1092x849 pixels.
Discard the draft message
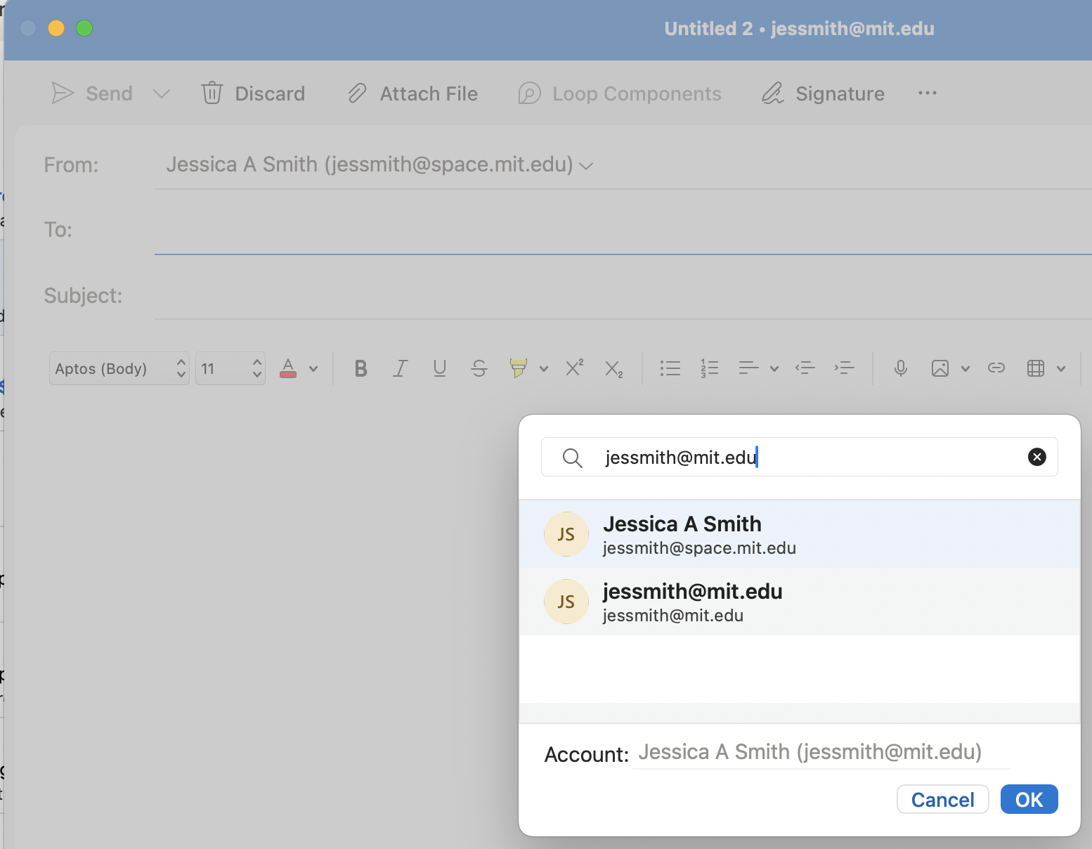[253, 93]
